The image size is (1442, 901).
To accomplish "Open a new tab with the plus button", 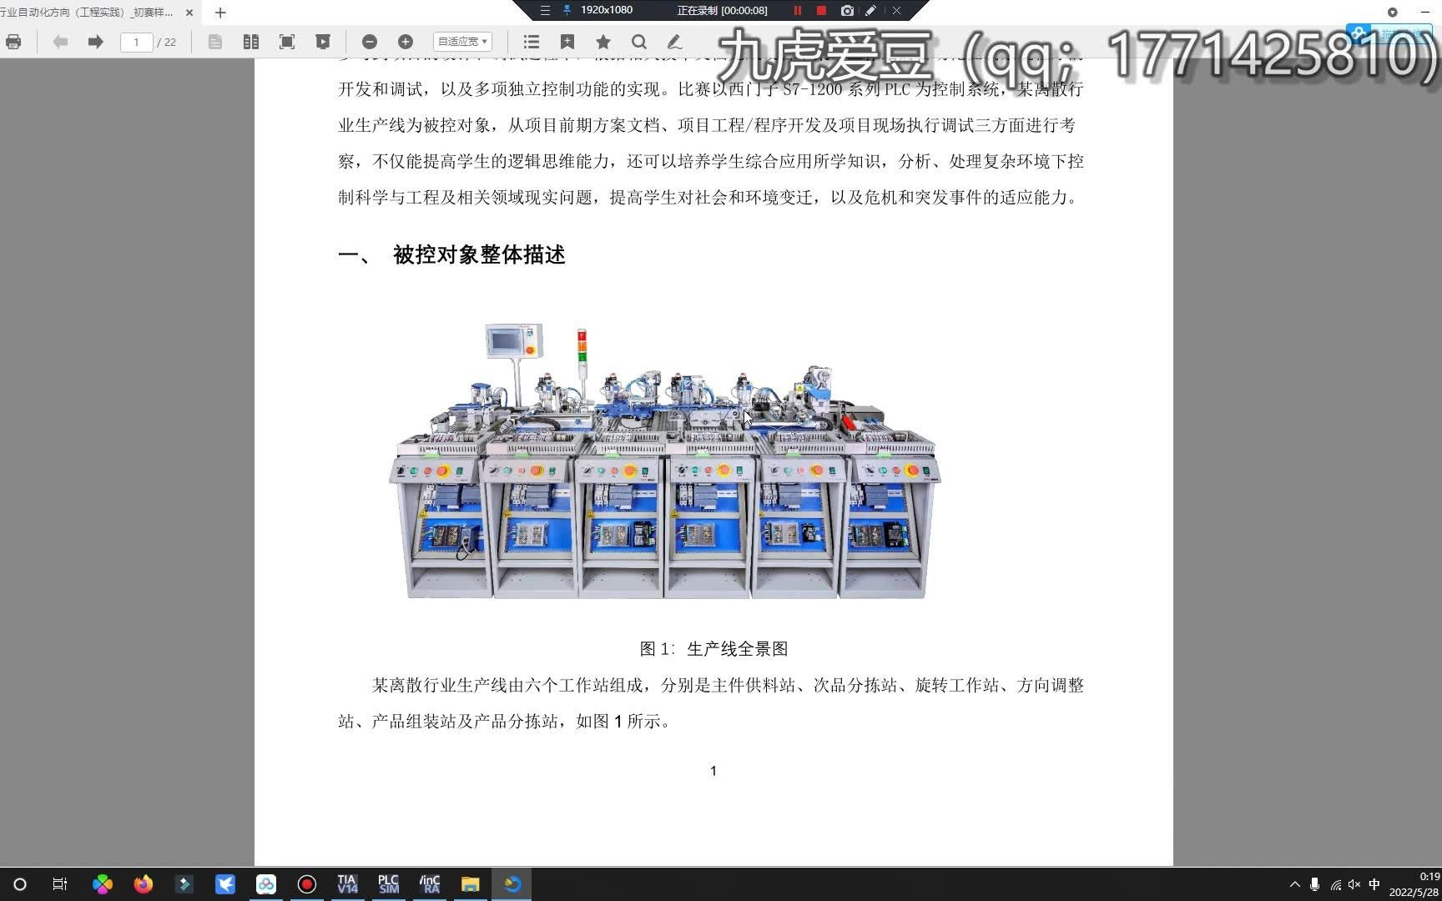I will click(220, 13).
